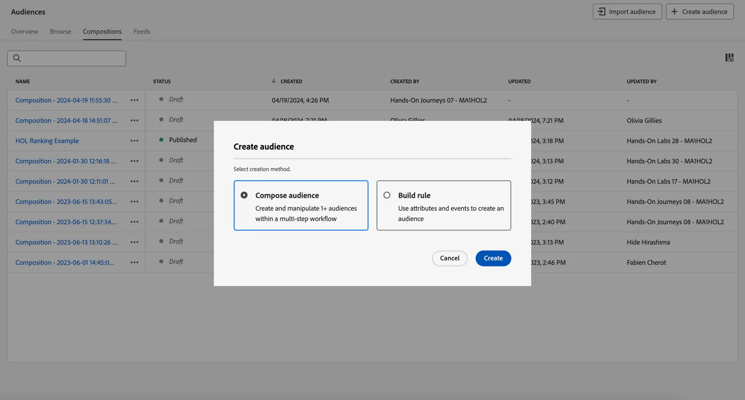Click the 'Hands-On Journeys 07 - MA1HOL2' cell
Image resolution: width=745 pixels, height=400 pixels.
pos(438,100)
